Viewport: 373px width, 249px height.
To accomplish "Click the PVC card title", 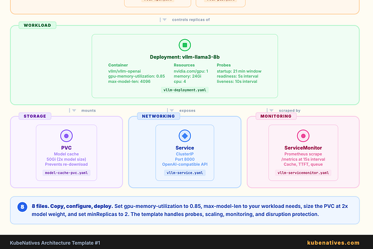I will tap(67, 148).
